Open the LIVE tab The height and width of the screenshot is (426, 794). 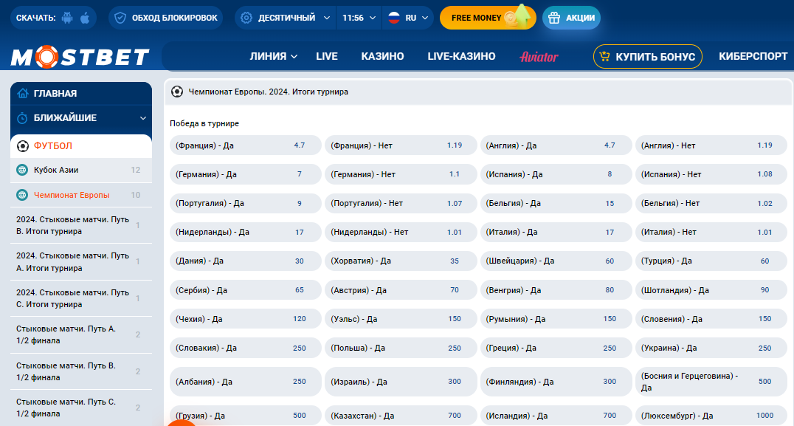(x=327, y=56)
